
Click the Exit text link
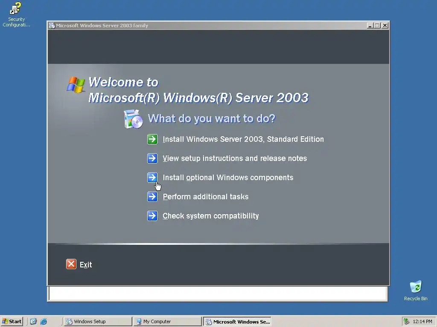click(x=86, y=265)
